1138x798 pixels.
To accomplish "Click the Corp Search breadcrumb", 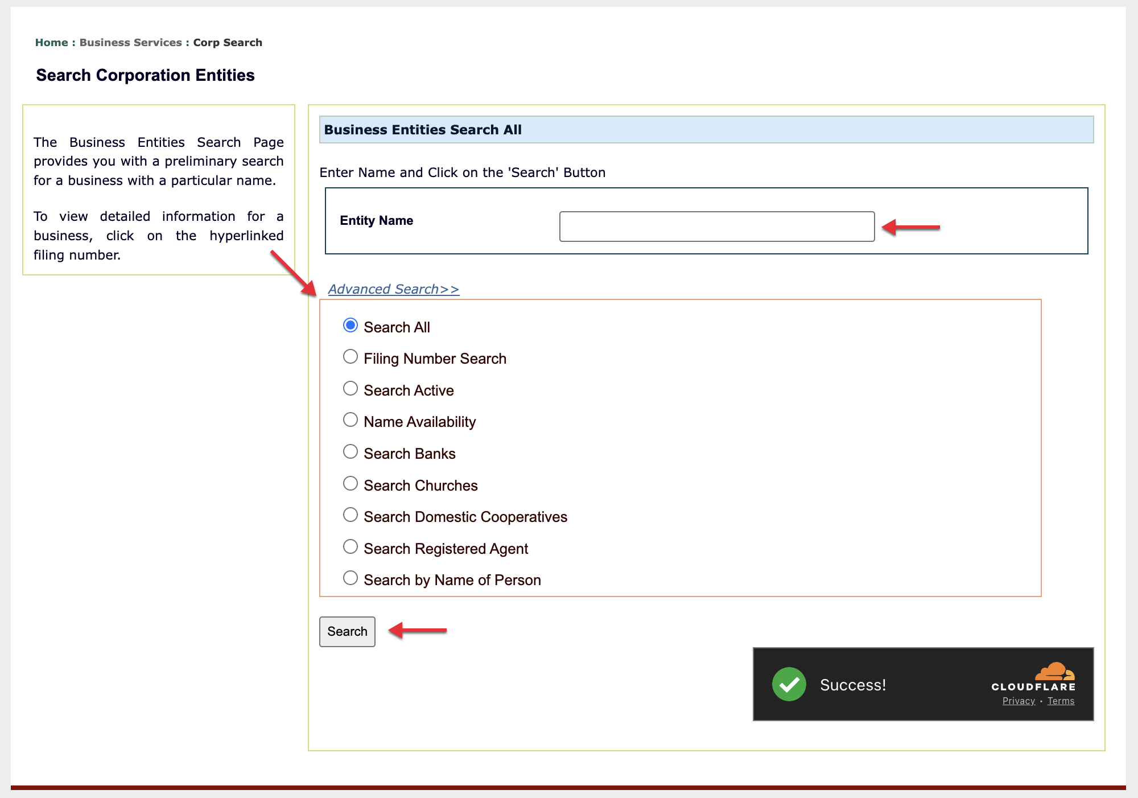I will coord(228,43).
